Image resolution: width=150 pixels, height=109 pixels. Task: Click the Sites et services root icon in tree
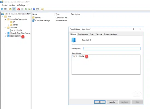coord(2,14)
